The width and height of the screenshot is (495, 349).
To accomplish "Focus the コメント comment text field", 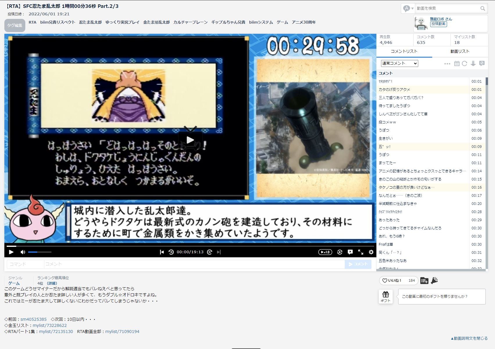I will point(194,264).
